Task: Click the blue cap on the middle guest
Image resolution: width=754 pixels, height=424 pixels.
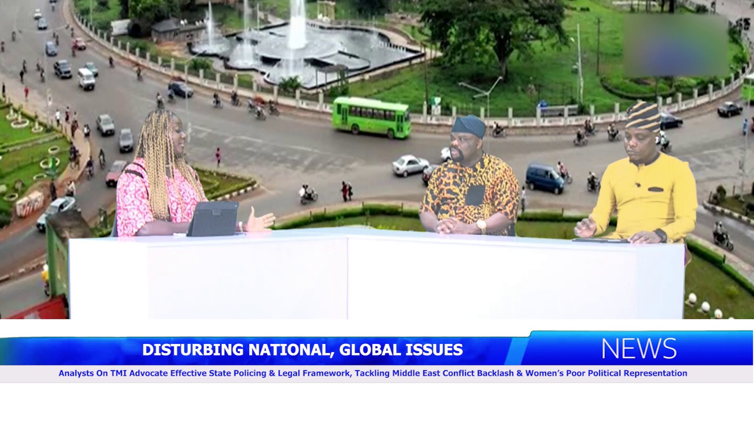Action: point(469,126)
